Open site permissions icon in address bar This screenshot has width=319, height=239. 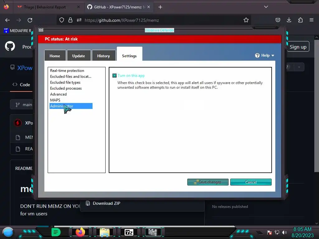79,20
